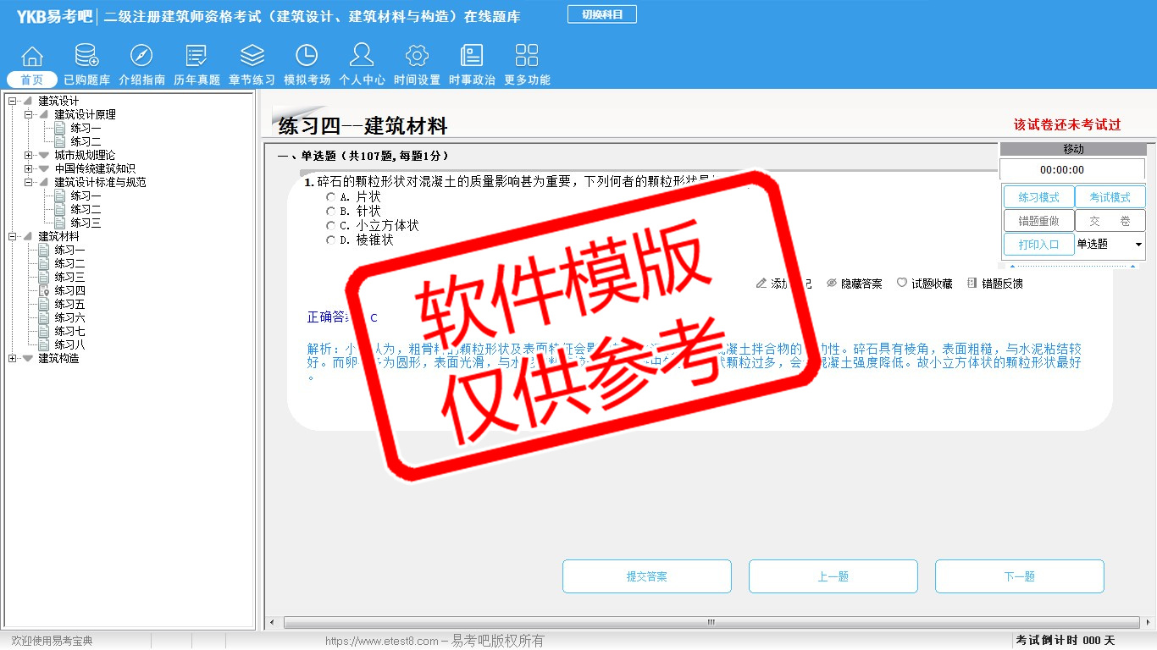
Task: Switch to 练习模式 tab
Action: (1038, 197)
